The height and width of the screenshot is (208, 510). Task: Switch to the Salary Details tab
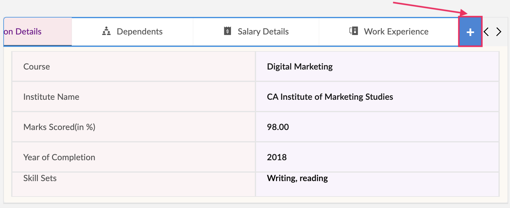pos(263,31)
